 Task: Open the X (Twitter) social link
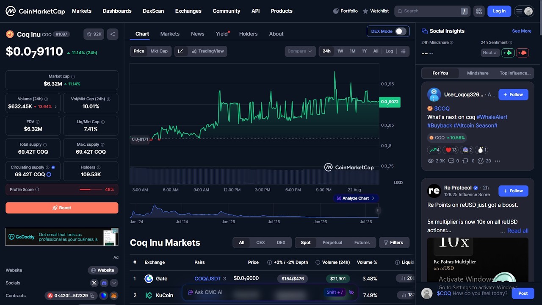[94, 283]
